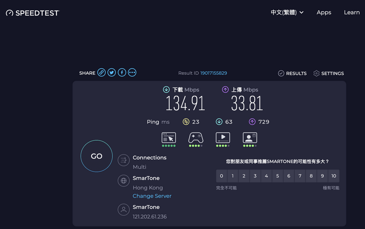Click the video chat performance icon
Viewport: 365px width, 229px height.
pos(250,138)
